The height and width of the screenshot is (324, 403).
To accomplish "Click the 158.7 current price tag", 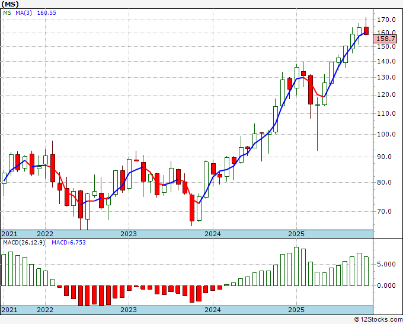I will tap(385, 39).
